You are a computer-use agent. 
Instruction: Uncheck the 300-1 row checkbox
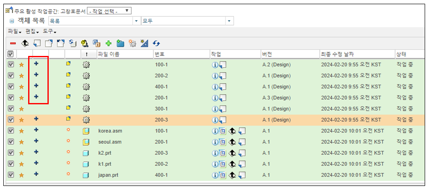(x=11, y=109)
